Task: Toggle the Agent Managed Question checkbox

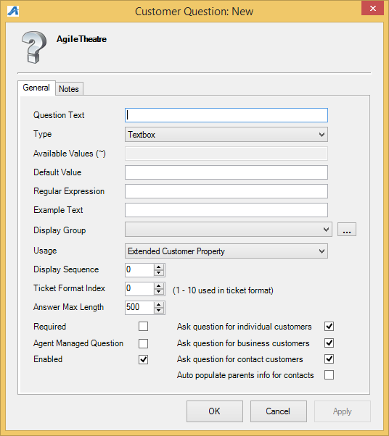Action: coord(143,343)
